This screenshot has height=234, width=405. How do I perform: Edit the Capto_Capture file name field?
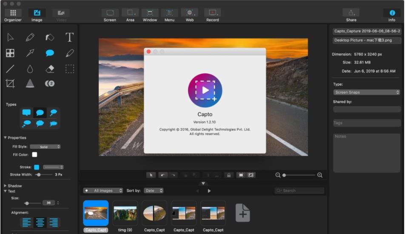click(367, 31)
